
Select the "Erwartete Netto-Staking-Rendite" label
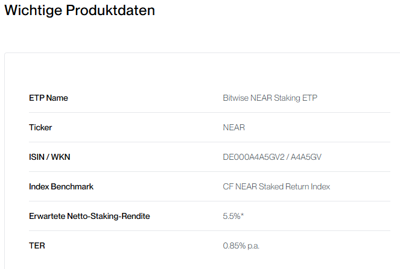[89, 216]
